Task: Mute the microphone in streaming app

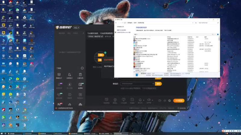Action: (x=140, y=100)
